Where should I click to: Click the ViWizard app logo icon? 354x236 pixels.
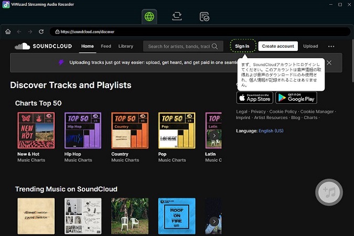coord(6,5)
